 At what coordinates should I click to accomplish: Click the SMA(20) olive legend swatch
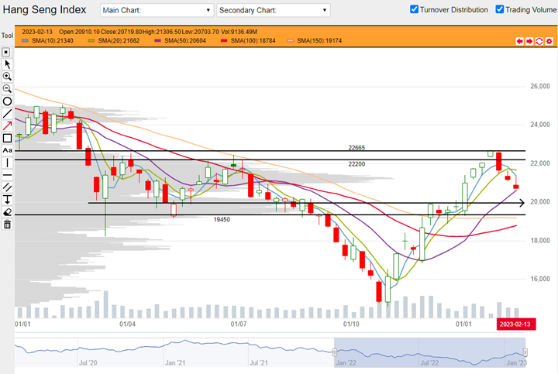(91, 41)
